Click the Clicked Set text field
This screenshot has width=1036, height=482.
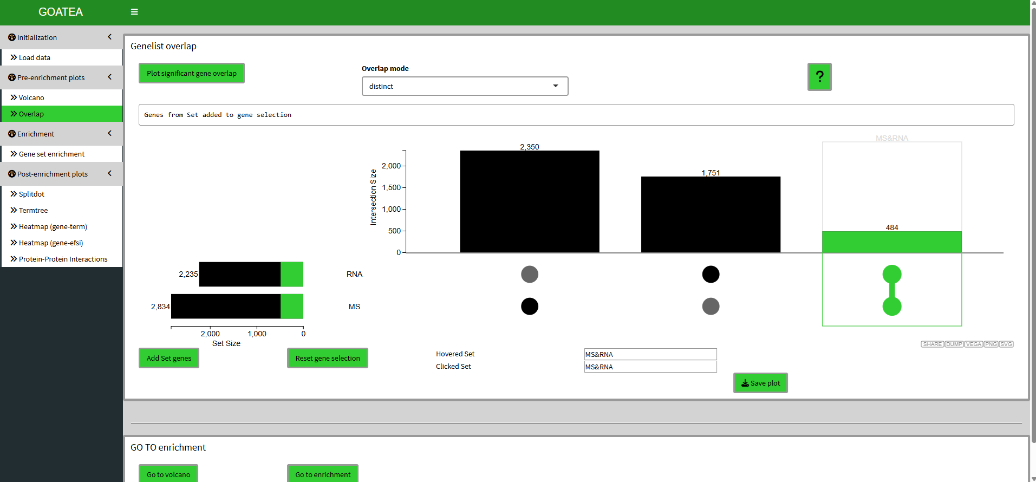[650, 367]
